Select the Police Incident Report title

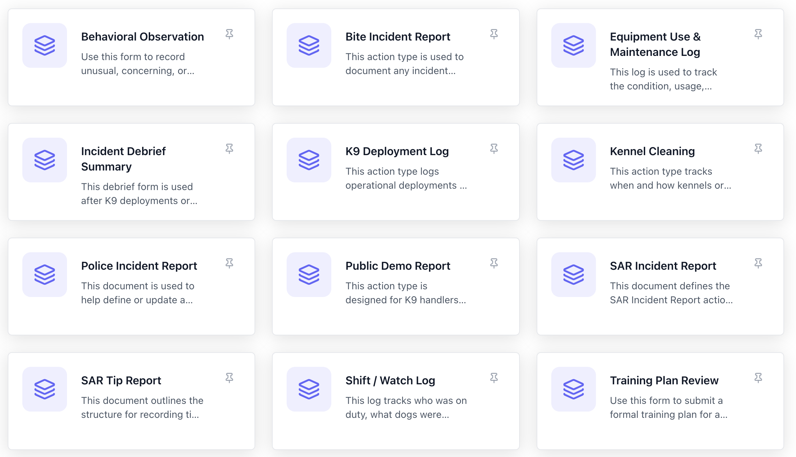(x=139, y=266)
